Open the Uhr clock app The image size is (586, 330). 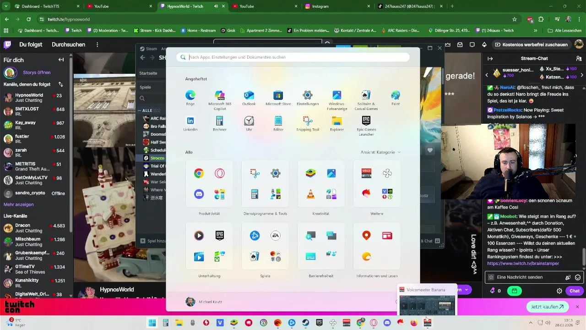(249, 124)
